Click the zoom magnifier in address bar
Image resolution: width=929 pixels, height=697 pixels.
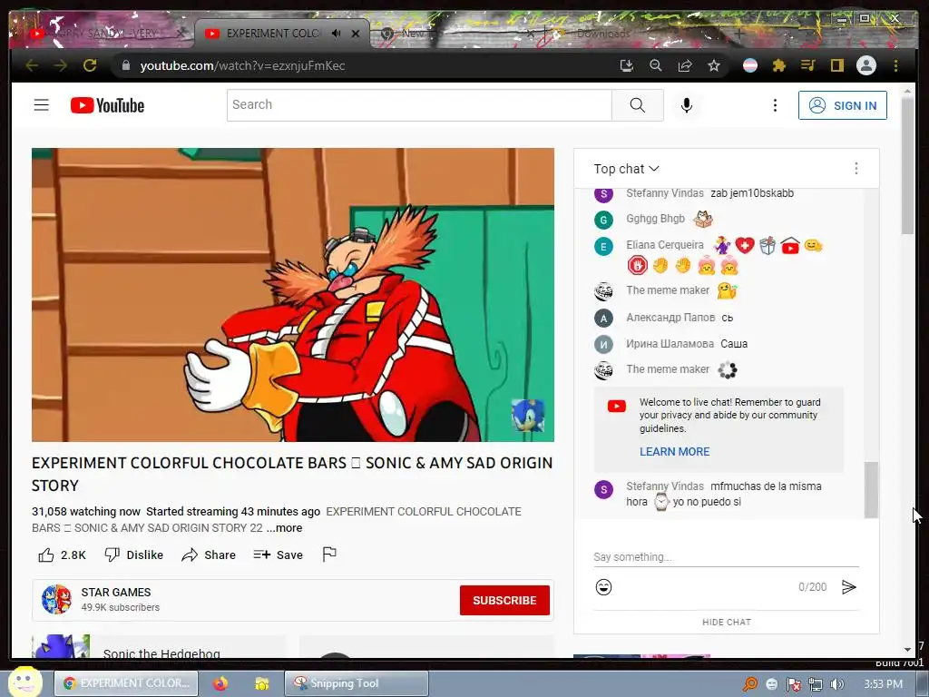pyautogui.click(x=655, y=65)
